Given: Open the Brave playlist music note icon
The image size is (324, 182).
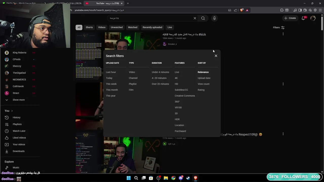Looking at the screenshot, I should 295,10.
